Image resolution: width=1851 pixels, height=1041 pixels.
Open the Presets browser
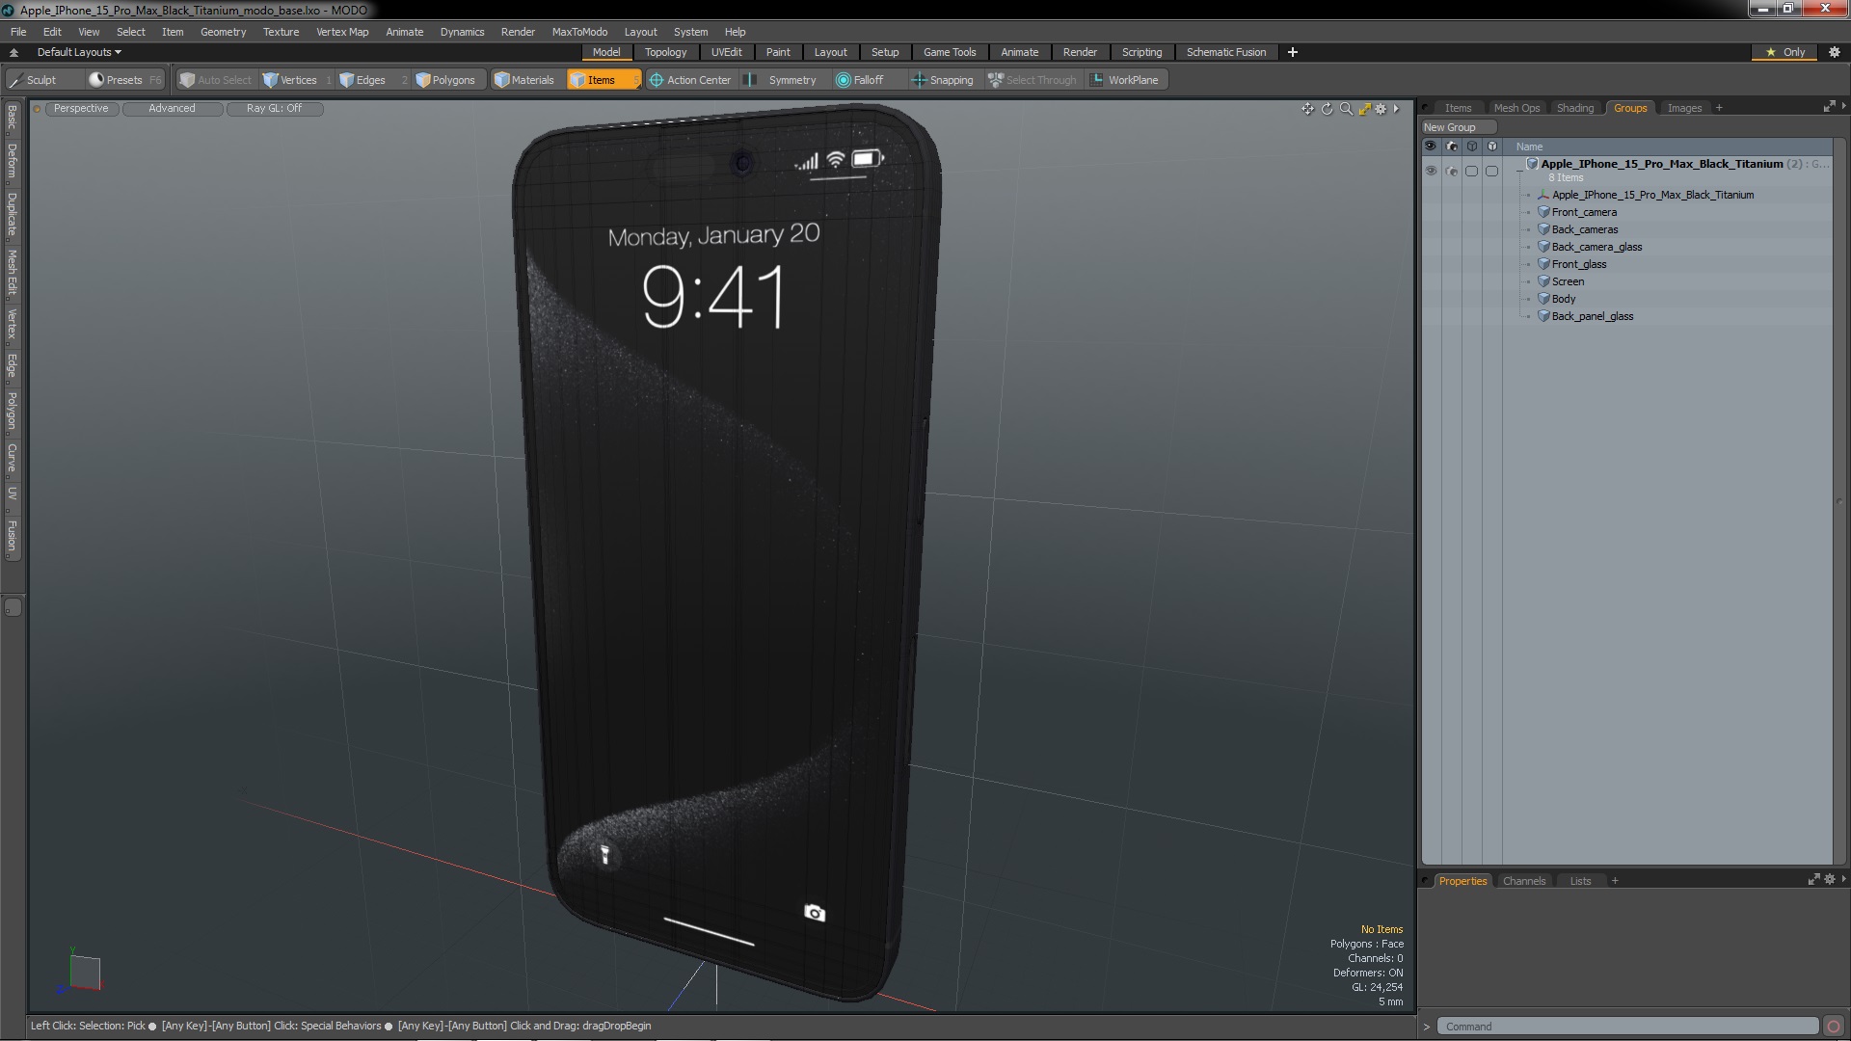point(124,80)
